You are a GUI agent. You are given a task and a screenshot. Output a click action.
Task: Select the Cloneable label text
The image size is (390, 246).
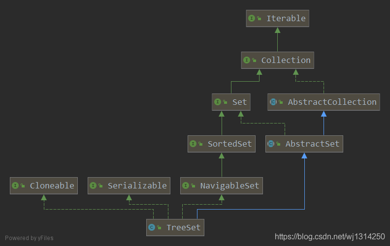coord(52,185)
